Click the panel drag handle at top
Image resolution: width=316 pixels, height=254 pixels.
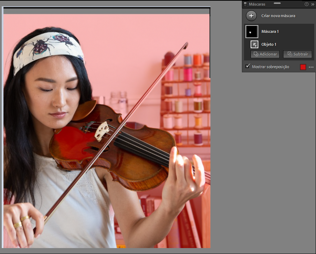(277, 3)
